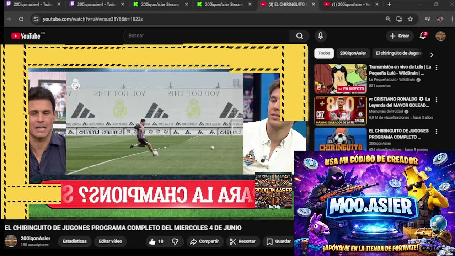455x256 pixels.
Task: Open a new browser tab
Action: pos(389,4)
